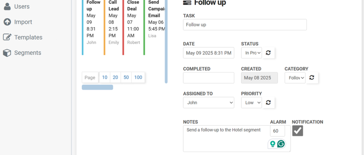The height and width of the screenshot is (155, 364).
Task: Click the horizontal scrollbar under pagination
Action: coord(97,87)
